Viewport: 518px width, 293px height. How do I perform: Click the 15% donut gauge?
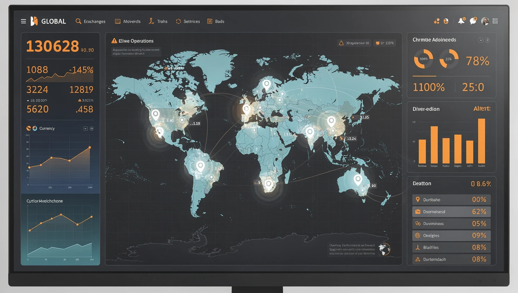pyautogui.click(x=449, y=59)
